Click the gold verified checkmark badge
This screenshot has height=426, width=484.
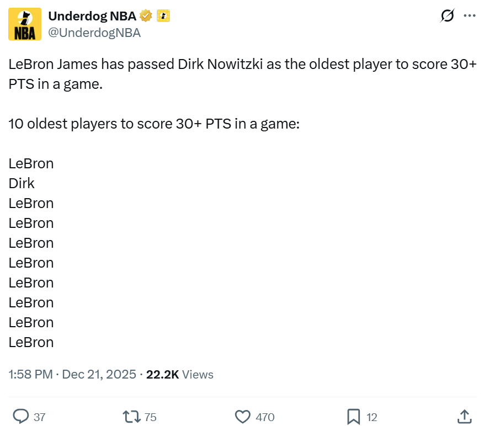coord(146,15)
